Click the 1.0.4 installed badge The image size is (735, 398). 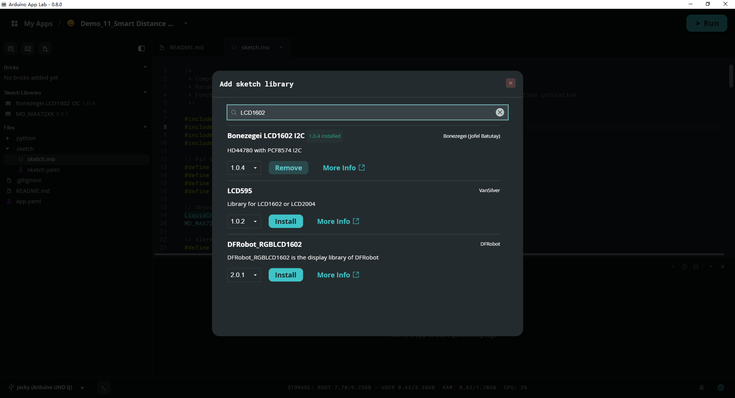tap(325, 136)
